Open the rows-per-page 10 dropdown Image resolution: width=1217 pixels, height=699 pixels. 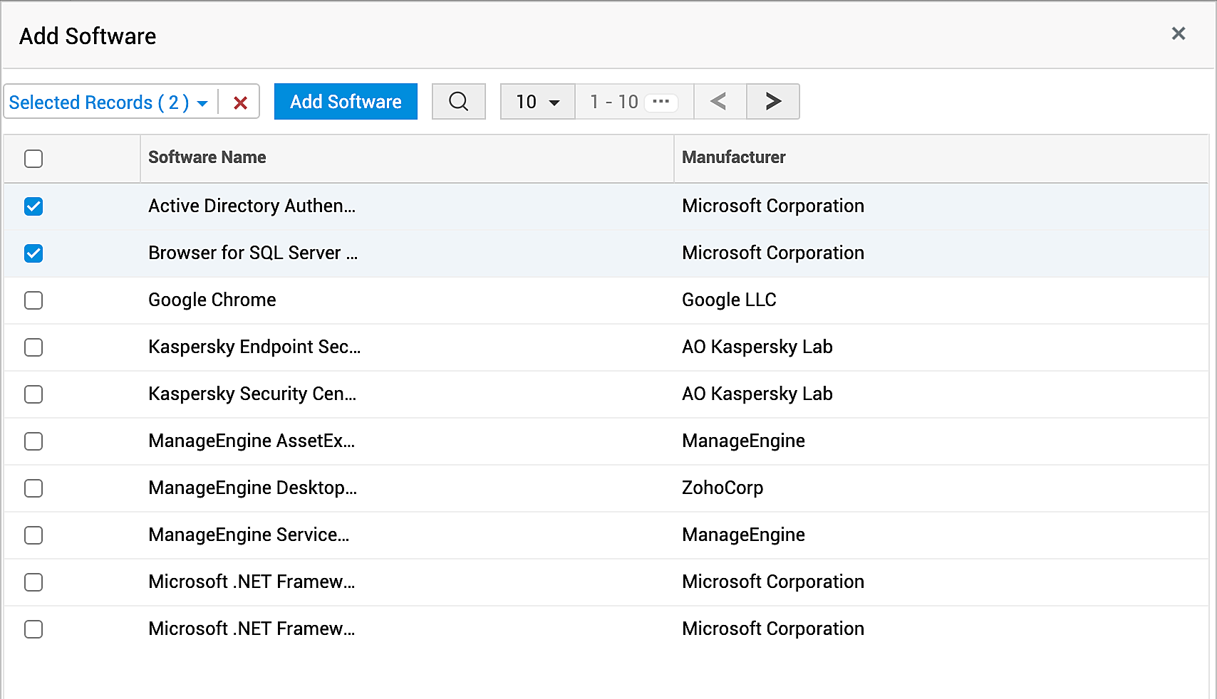pos(537,102)
